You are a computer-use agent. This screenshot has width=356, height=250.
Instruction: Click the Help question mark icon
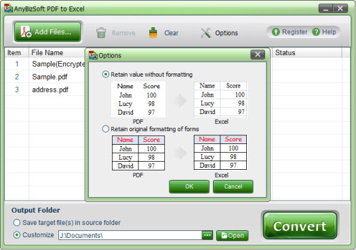pyautogui.click(x=316, y=32)
